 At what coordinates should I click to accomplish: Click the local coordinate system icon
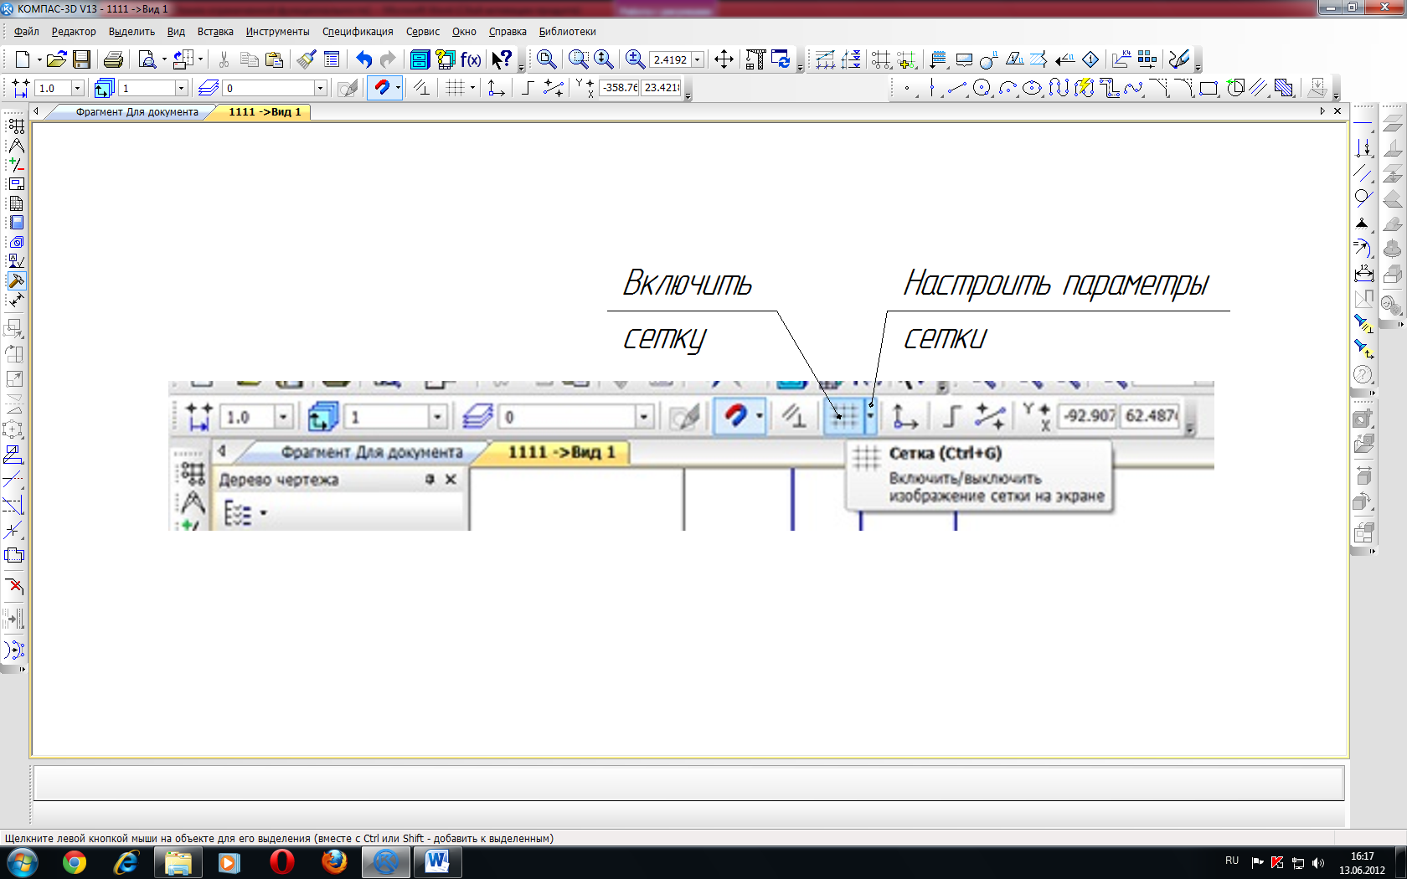click(x=496, y=87)
